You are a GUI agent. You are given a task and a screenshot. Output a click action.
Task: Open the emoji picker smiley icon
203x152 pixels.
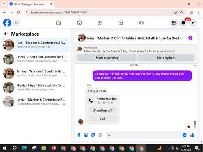[184, 135]
